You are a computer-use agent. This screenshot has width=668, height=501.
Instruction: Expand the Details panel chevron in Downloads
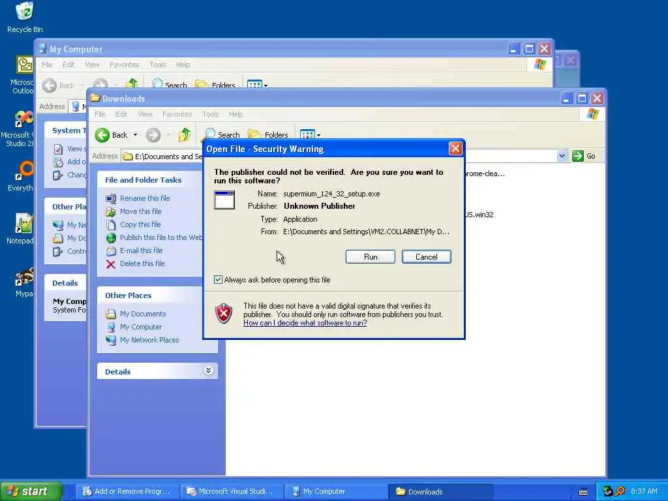tap(208, 371)
